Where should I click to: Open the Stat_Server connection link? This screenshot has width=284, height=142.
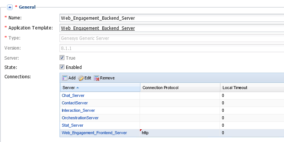73,125
